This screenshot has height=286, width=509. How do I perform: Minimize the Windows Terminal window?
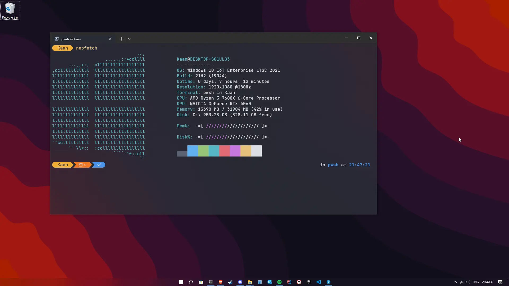point(346,38)
